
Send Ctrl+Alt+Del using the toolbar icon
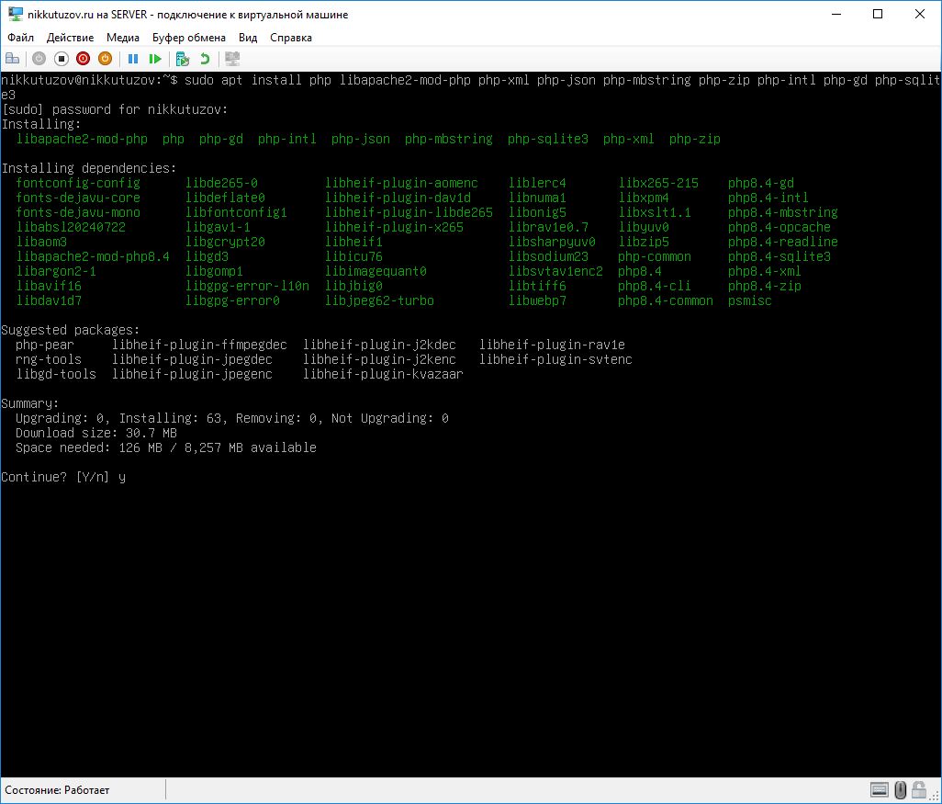point(12,59)
